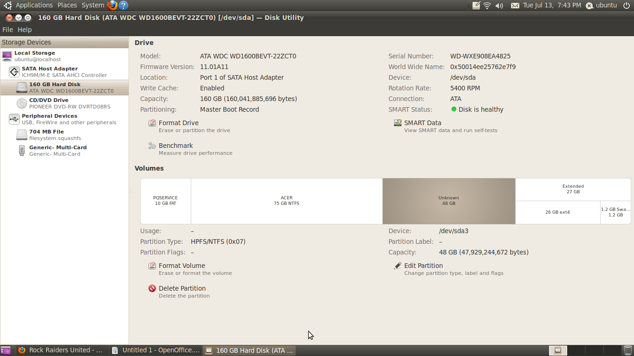
Task: Open the ubuntu user session menu
Action: (602, 6)
